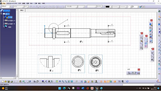This screenshot has height=91, width=161.
Task: Open the font size 3.5 dropdown
Action: point(28,7)
